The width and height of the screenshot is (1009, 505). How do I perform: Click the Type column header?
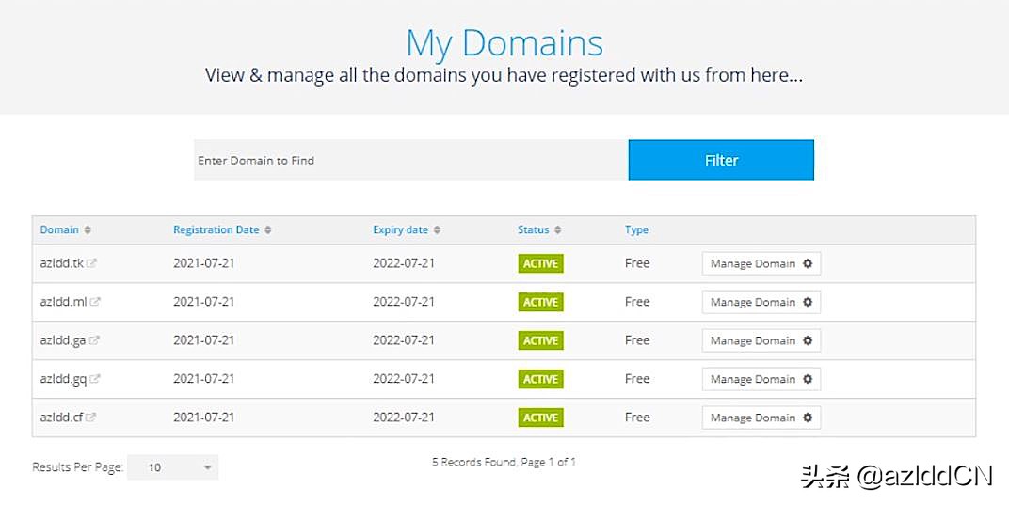(636, 229)
